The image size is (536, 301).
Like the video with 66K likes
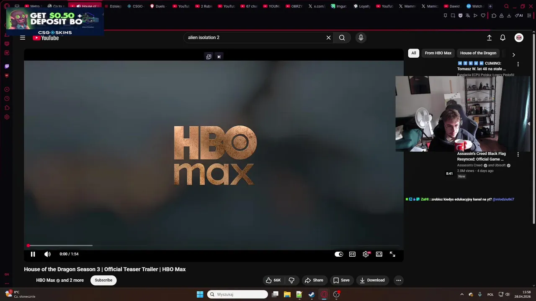tap(273, 280)
